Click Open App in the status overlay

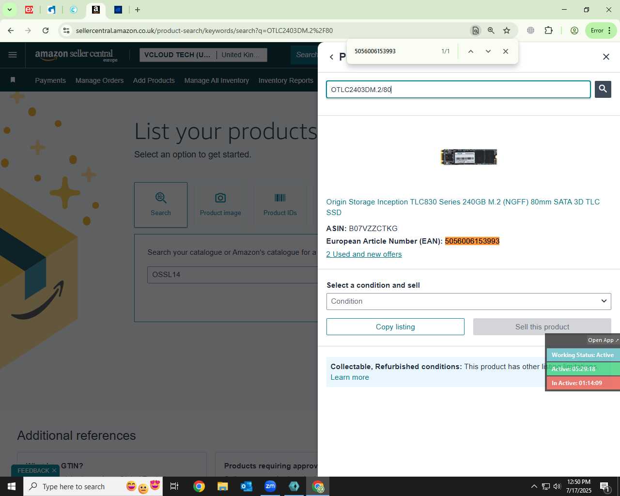tap(603, 340)
